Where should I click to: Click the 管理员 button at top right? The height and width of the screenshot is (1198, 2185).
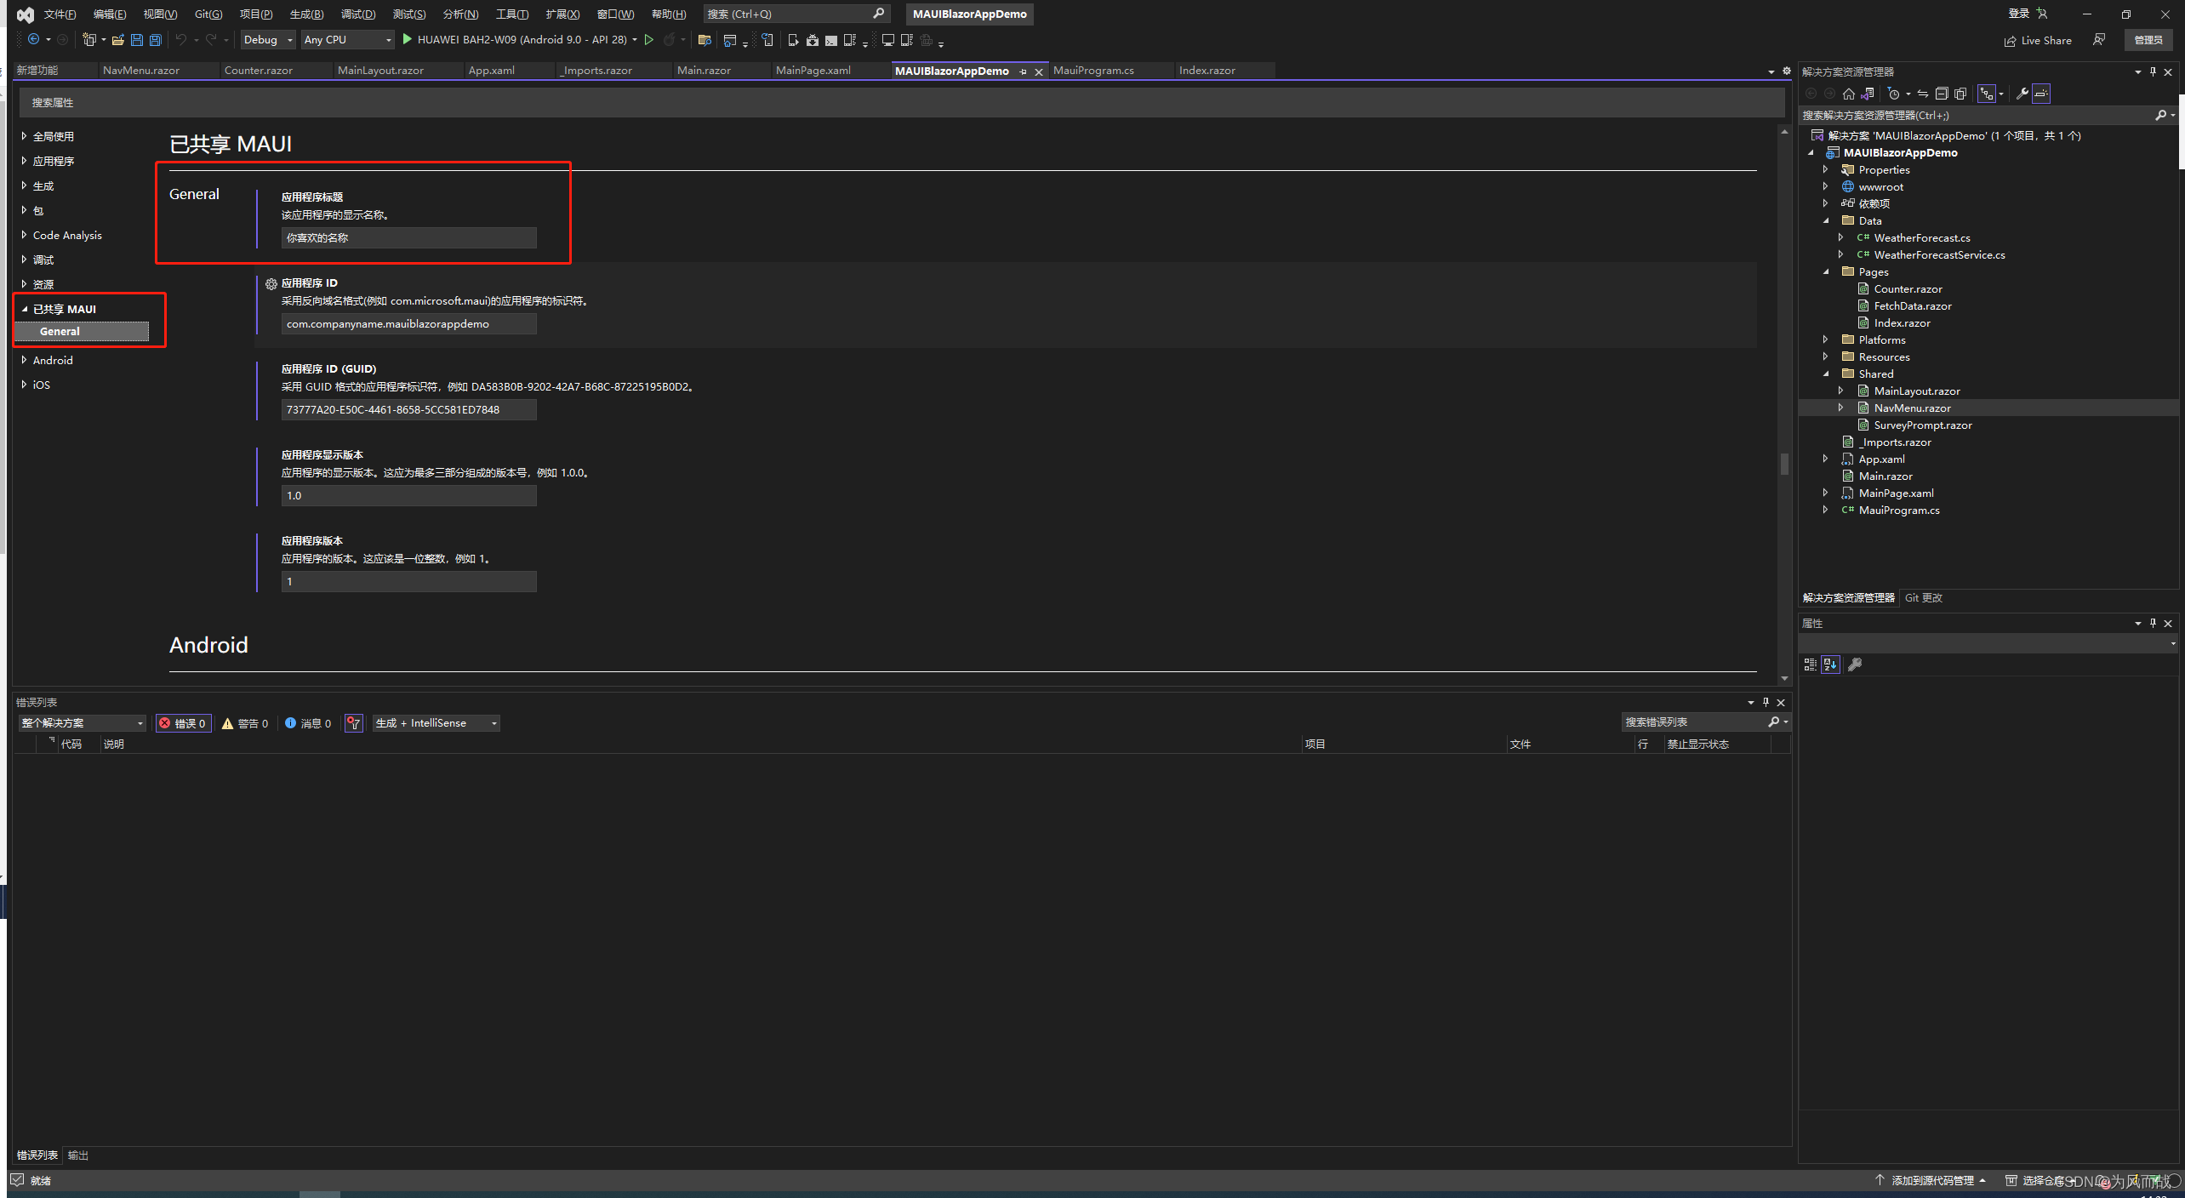point(2148,40)
